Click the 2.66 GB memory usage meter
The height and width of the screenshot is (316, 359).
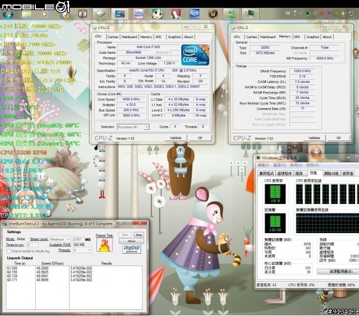coord(275,223)
